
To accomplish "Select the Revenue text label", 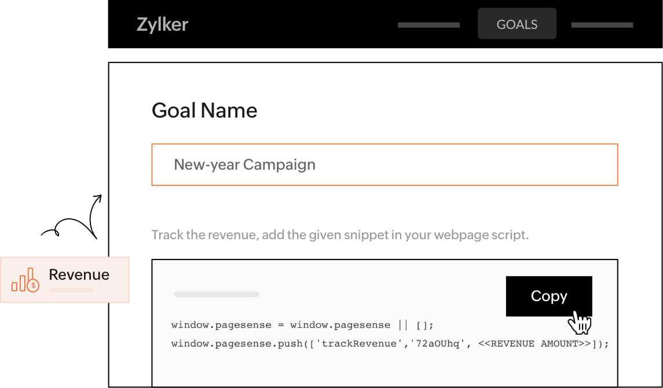I will coord(79,274).
